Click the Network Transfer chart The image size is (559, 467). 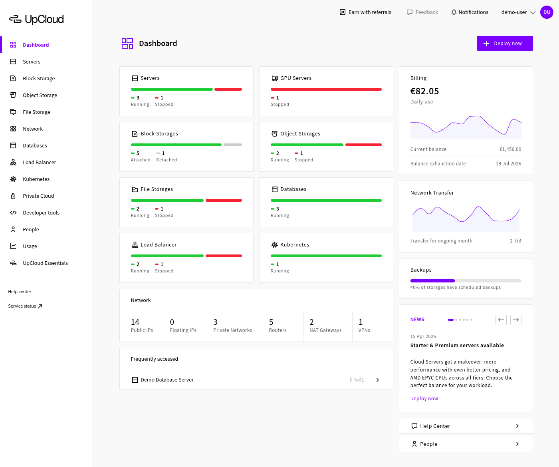[x=466, y=219]
